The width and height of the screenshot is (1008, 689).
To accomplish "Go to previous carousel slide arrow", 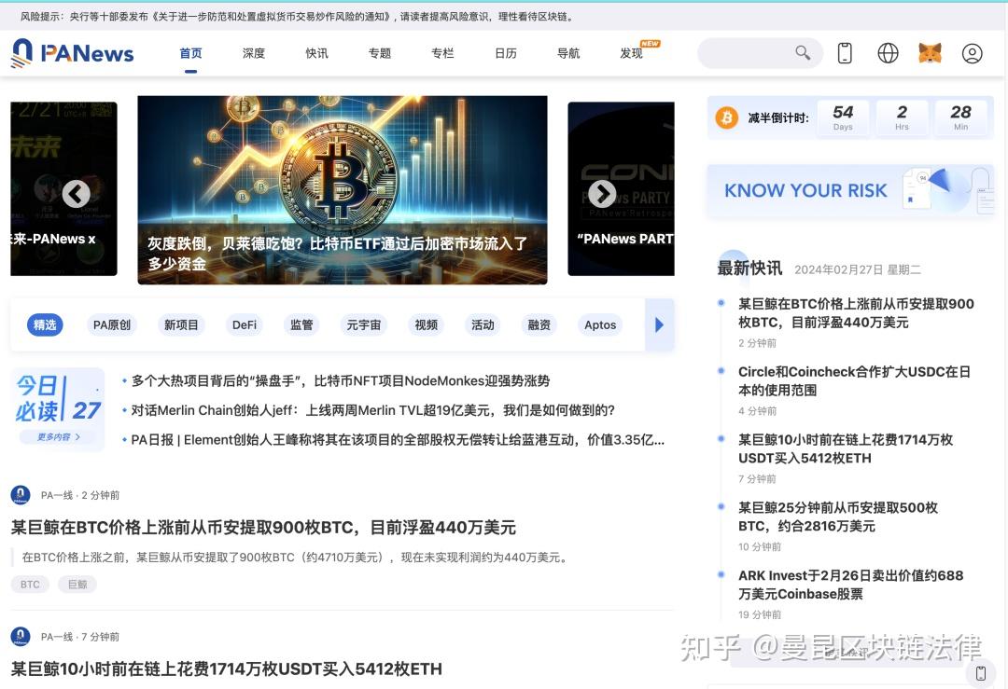I will pos(76,193).
